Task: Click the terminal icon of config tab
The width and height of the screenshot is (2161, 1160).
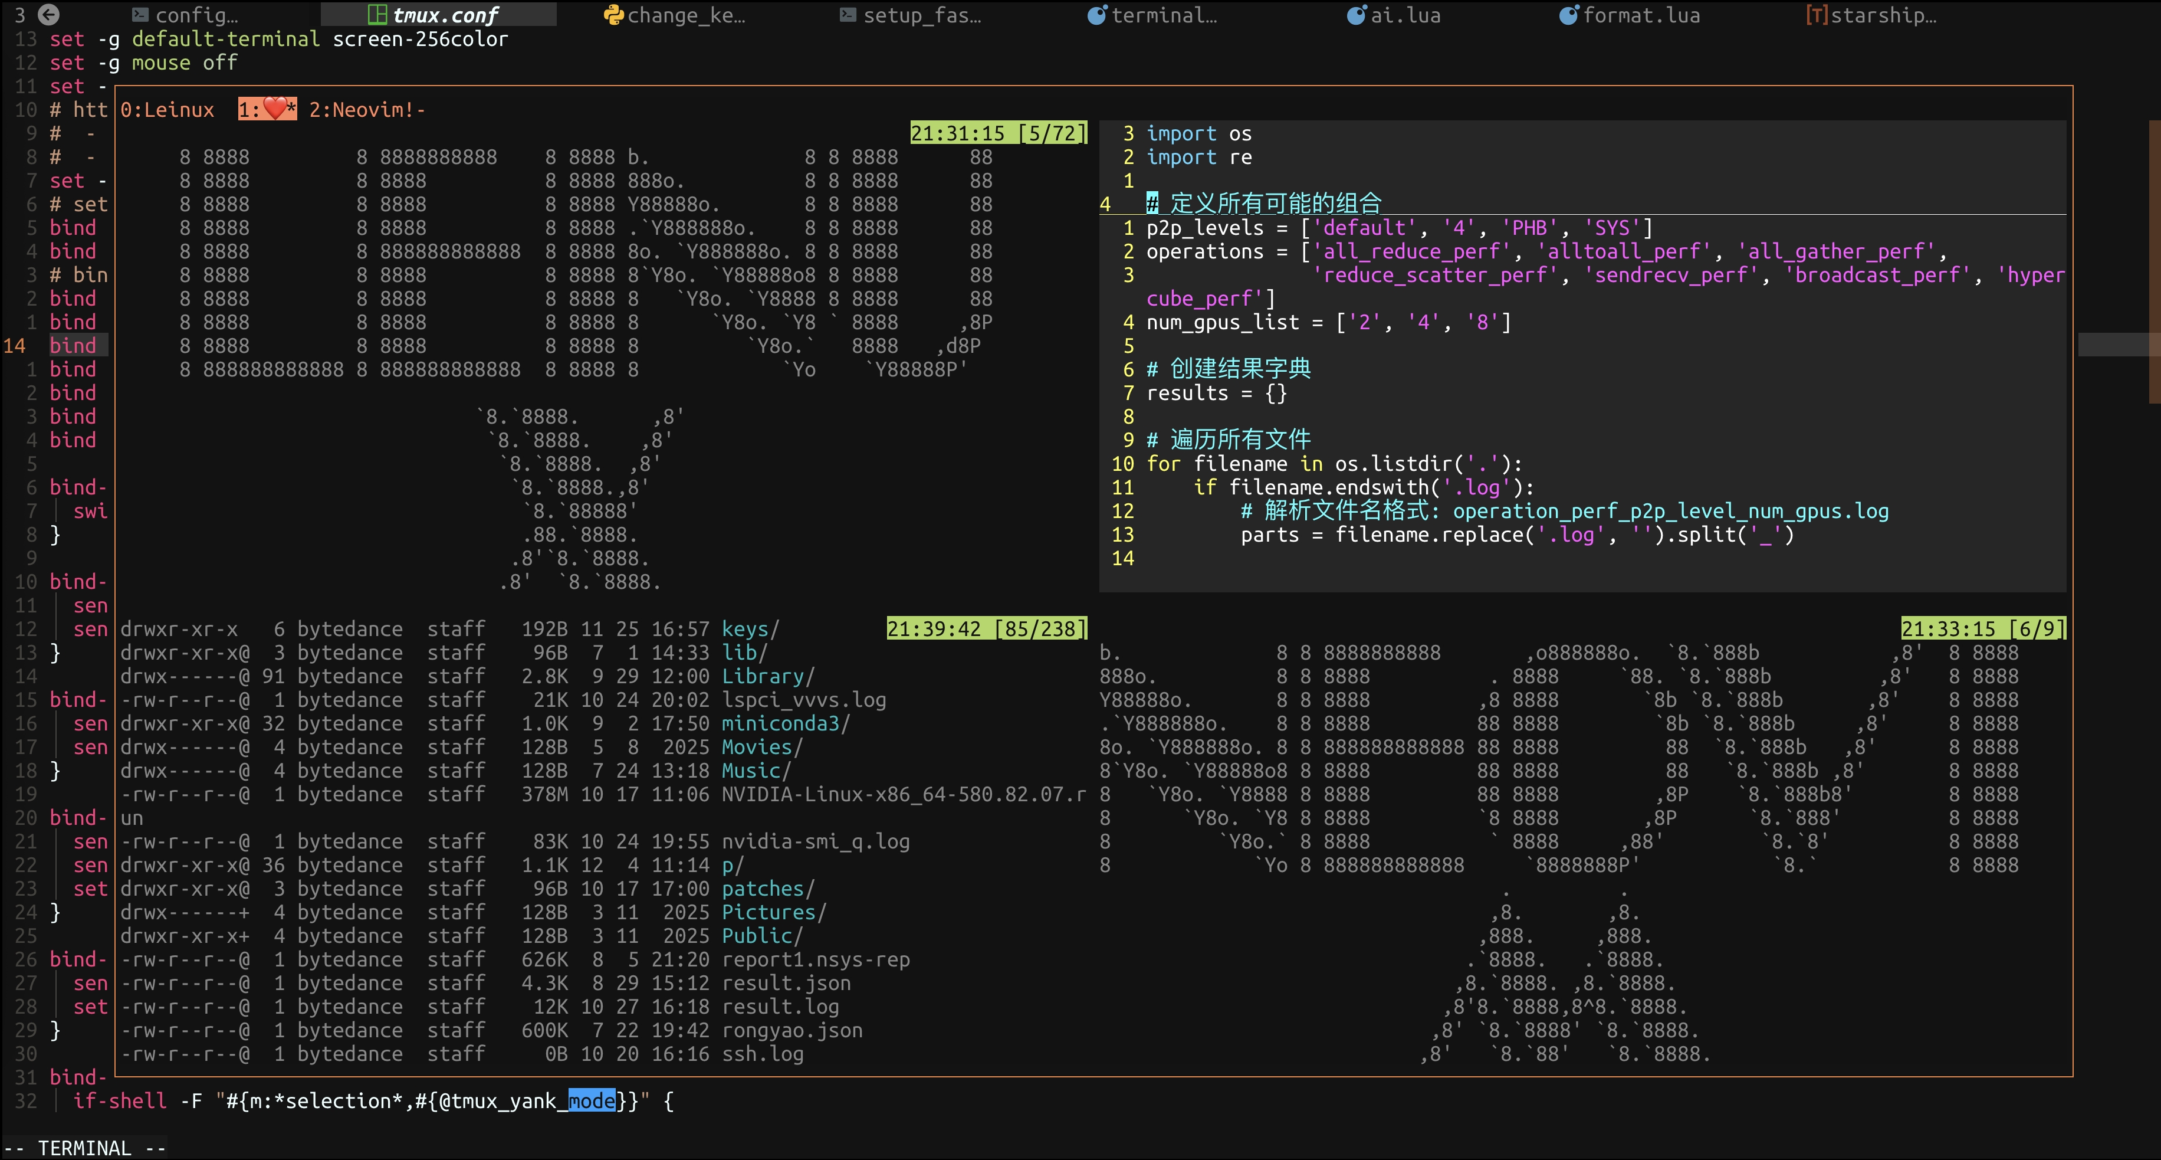Action: coord(140,15)
